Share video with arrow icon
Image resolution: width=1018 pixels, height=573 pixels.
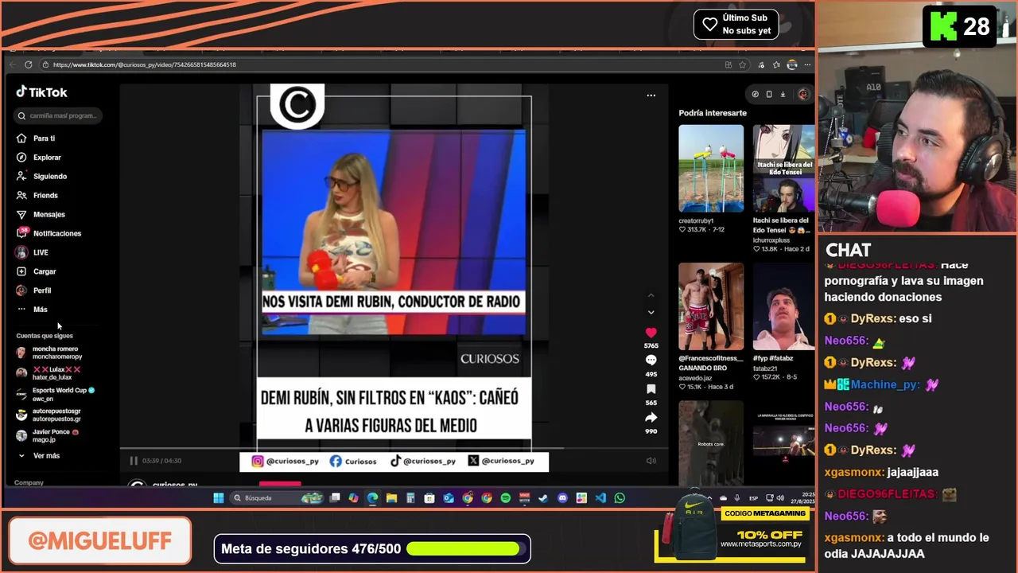(x=651, y=418)
